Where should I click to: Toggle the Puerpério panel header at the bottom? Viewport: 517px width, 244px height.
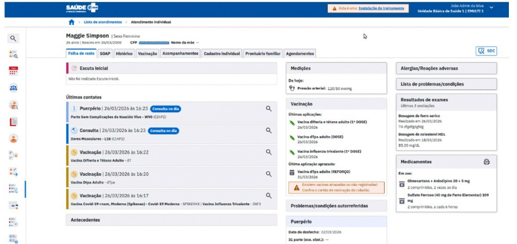(x=337, y=222)
